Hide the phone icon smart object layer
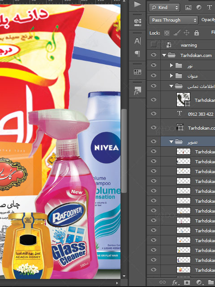The width and height of the screenshot is (215, 287). (154, 100)
